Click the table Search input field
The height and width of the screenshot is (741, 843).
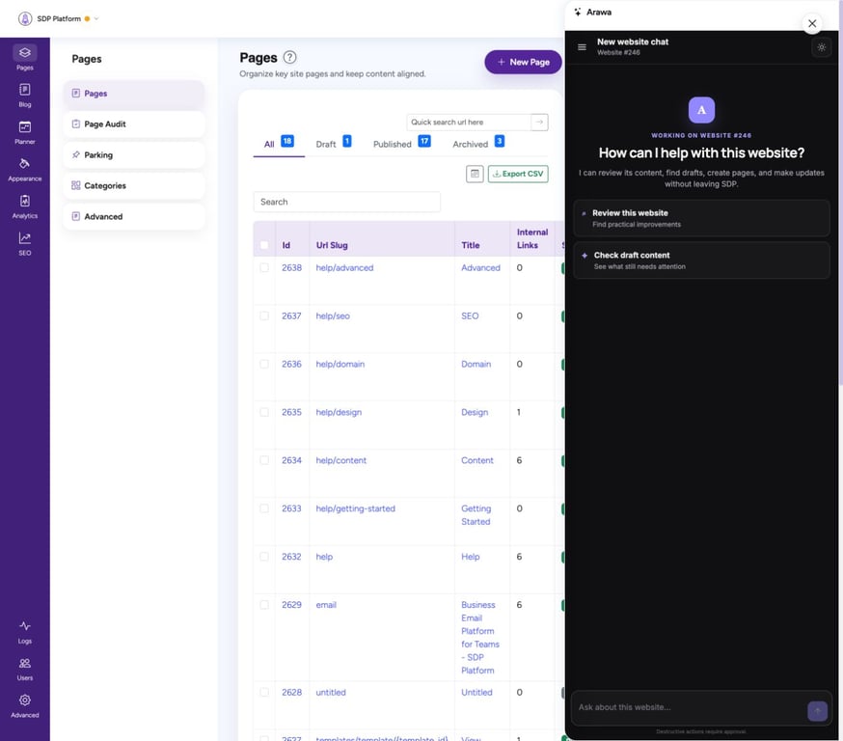click(x=347, y=202)
